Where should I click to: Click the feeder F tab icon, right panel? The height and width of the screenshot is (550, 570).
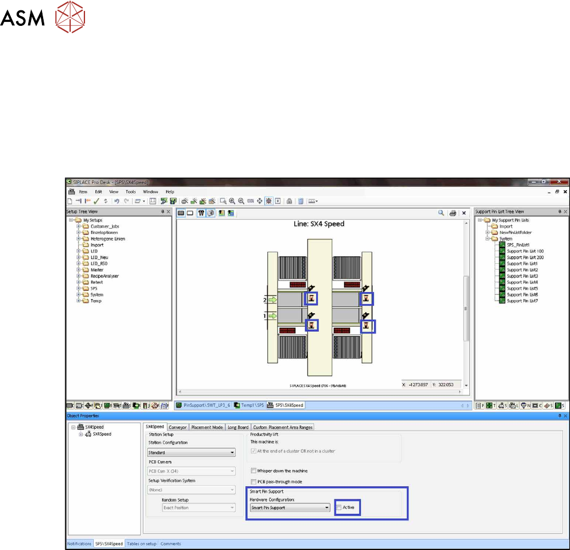(479, 405)
